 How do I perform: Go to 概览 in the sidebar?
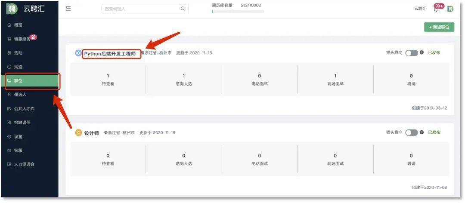(18, 25)
